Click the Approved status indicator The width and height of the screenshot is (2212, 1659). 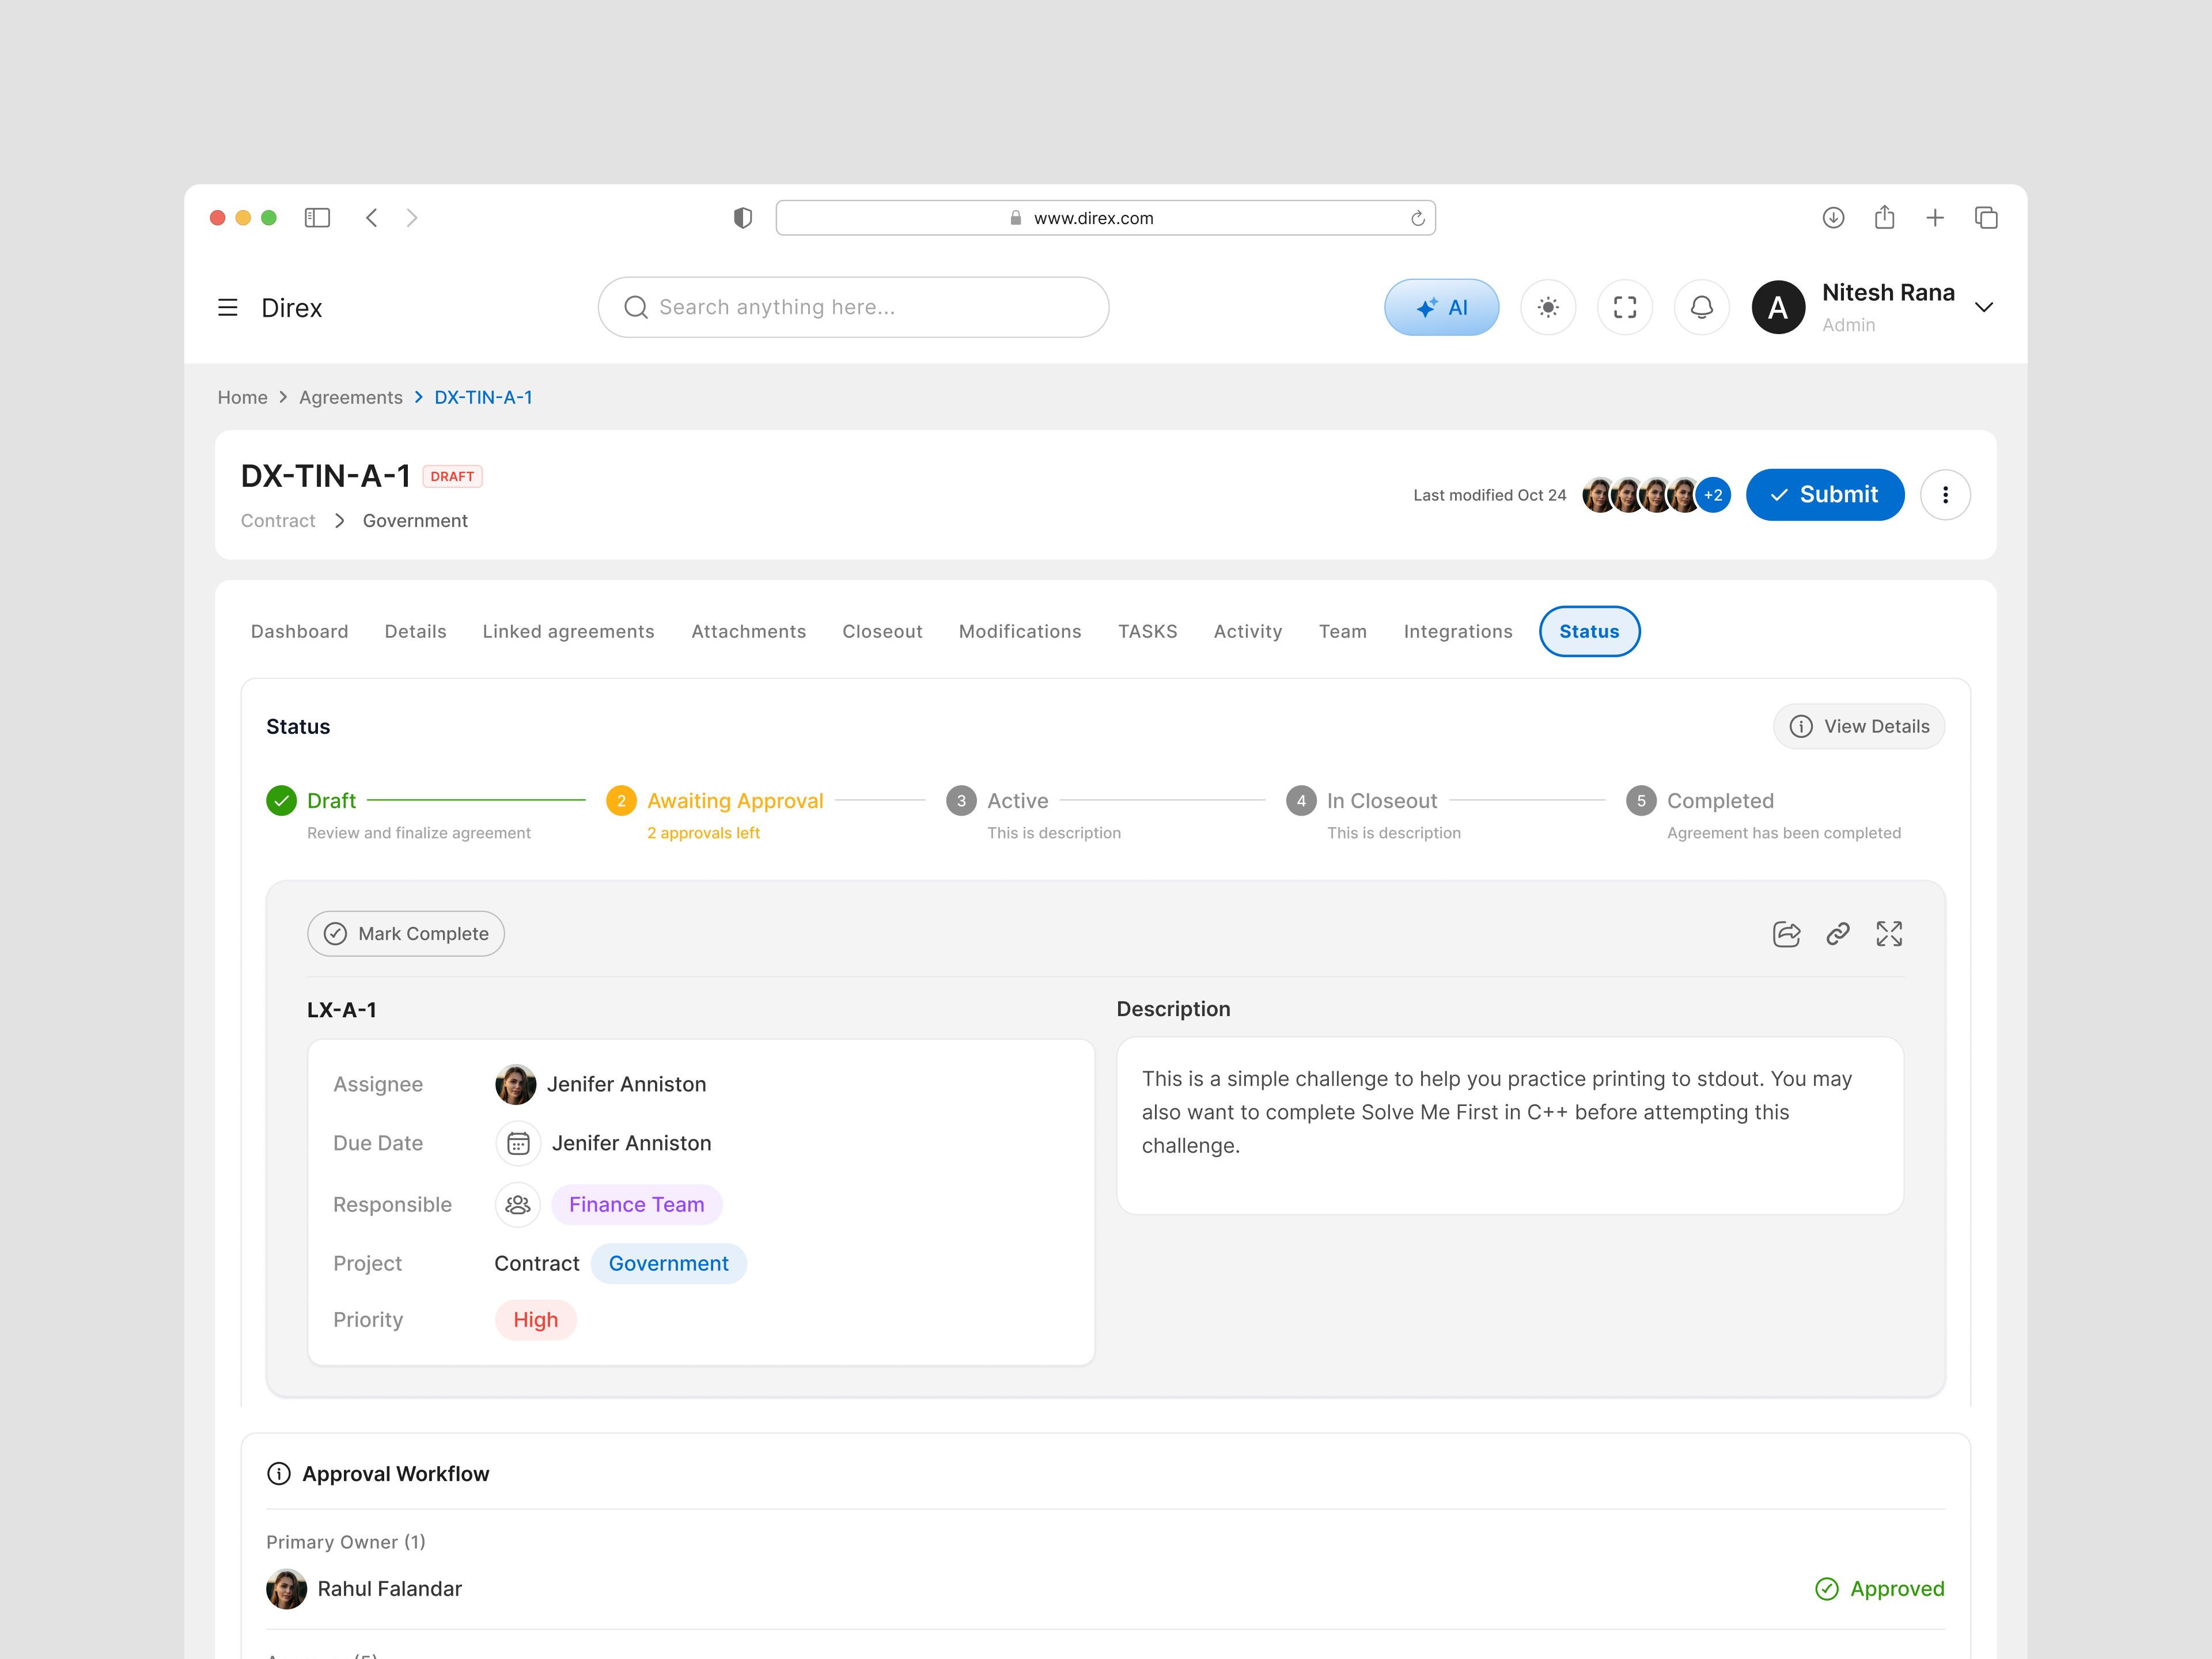coord(1880,1589)
